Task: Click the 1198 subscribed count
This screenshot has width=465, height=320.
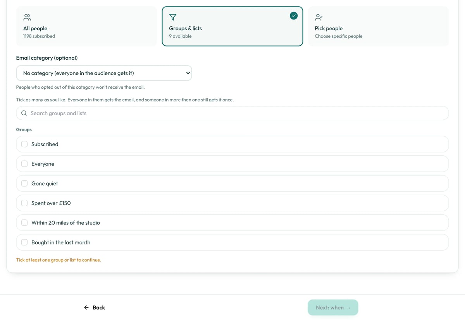Action: click(39, 36)
